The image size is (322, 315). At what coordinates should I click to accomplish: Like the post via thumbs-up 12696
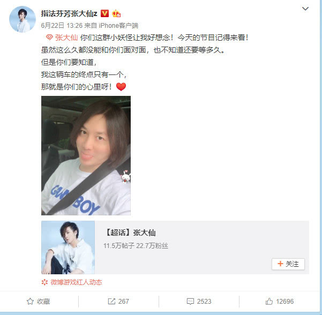click(x=269, y=301)
